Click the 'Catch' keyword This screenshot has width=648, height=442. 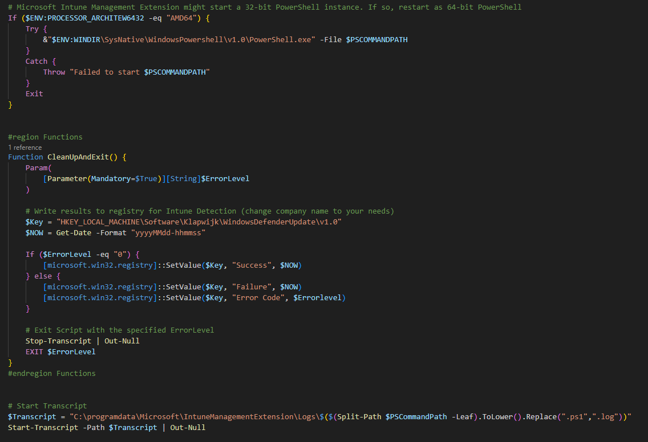(37, 61)
